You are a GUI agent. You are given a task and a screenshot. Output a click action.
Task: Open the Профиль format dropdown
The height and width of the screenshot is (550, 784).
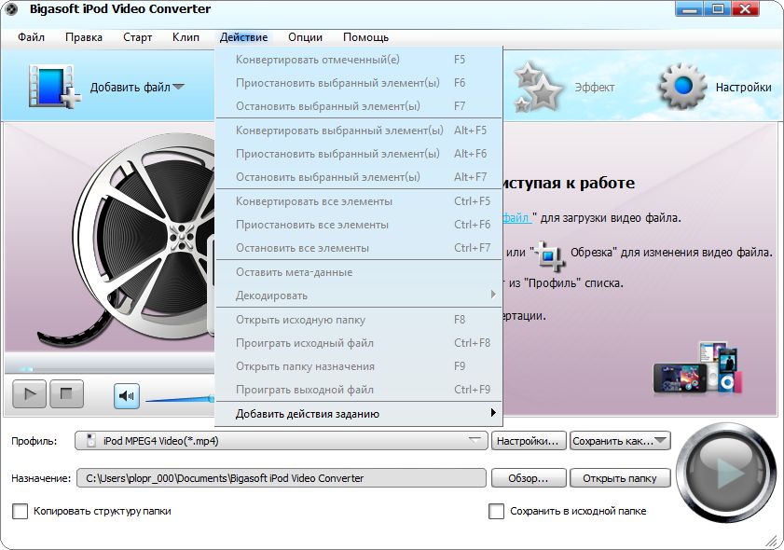click(x=281, y=441)
